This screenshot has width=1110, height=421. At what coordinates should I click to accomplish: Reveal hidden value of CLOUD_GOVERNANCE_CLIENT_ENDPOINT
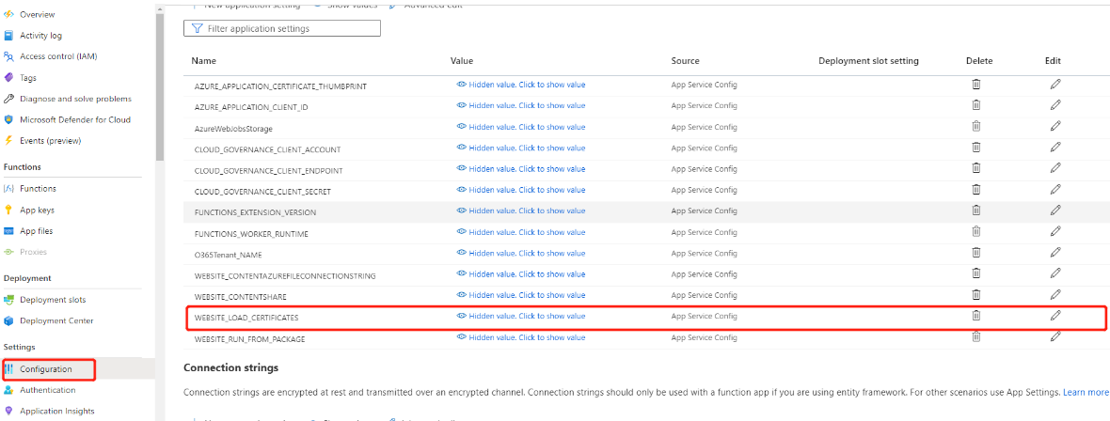pyautogui.click(x=521, y=169)
